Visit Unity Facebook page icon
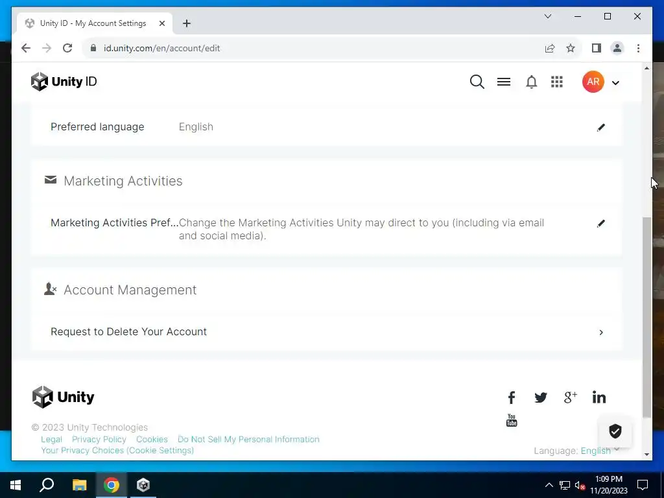Screen dimensions: 664x498 512,397
